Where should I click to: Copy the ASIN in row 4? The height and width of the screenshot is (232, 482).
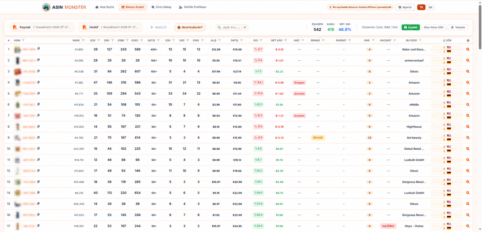38,82
